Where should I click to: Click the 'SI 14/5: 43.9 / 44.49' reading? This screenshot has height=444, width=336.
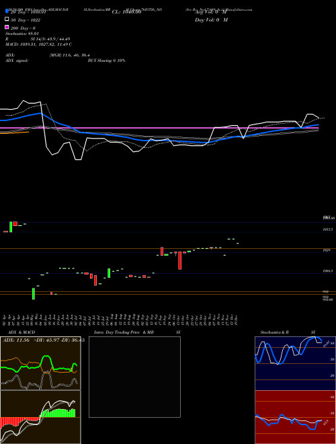tap(50, 39)
